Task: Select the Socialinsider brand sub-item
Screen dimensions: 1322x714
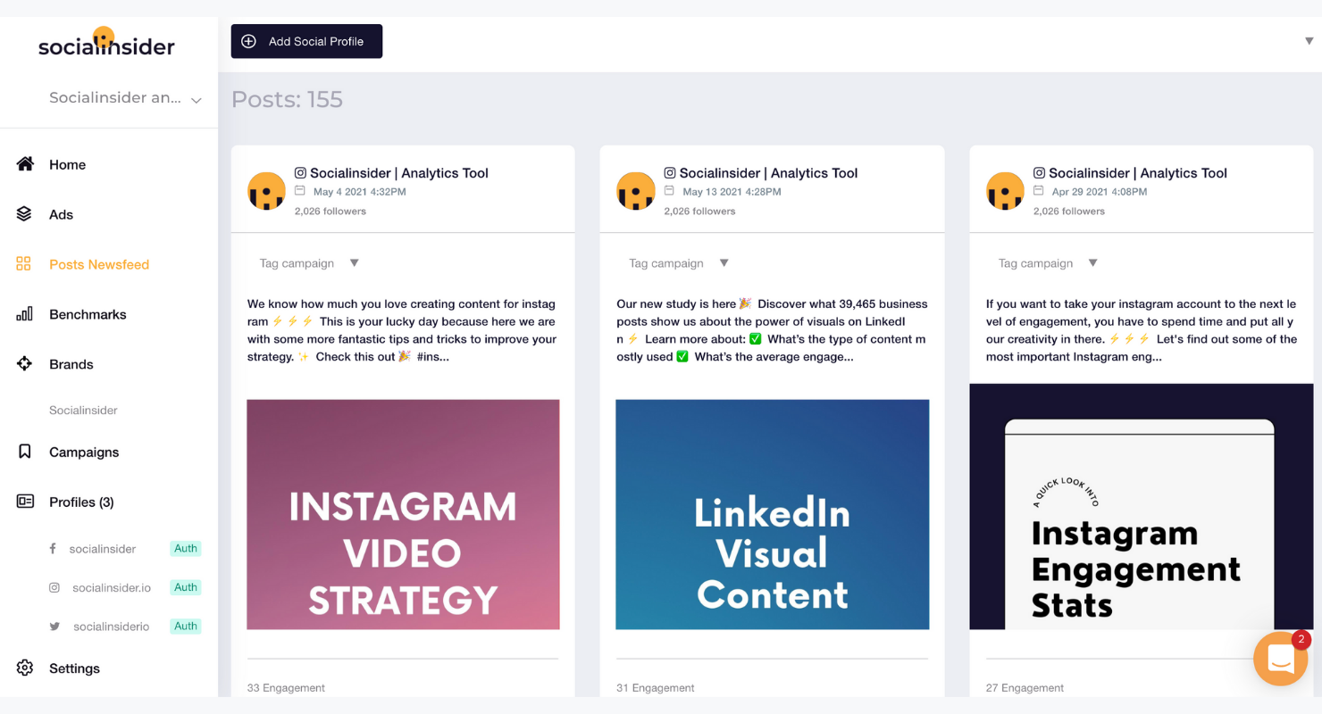Action: 83,411
